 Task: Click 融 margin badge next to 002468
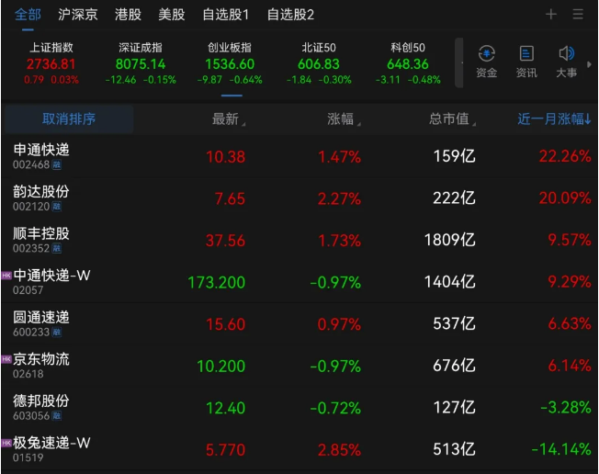[x=57, y=165]
